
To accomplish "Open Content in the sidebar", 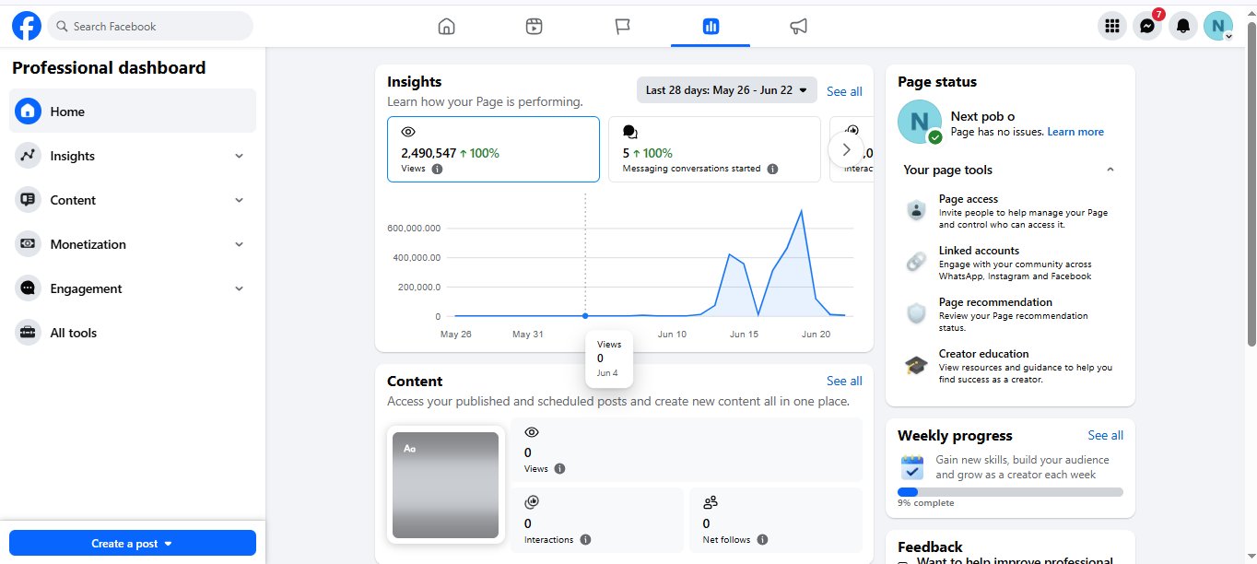I will 133,200.
